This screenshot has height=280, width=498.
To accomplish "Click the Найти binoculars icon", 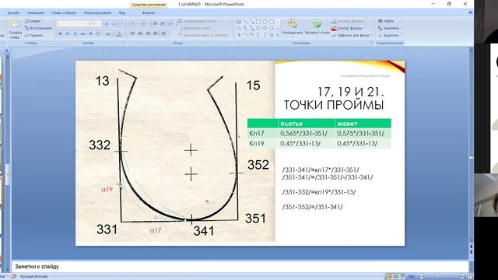I will coord(381,21).
